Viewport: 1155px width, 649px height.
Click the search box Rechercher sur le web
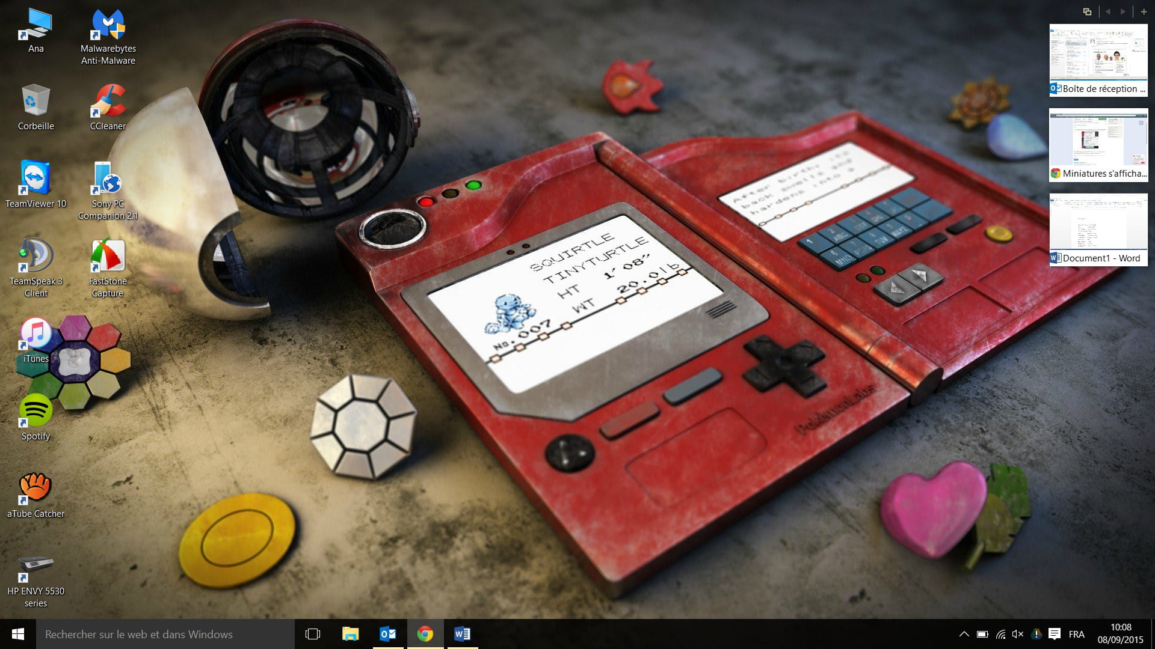165,634
